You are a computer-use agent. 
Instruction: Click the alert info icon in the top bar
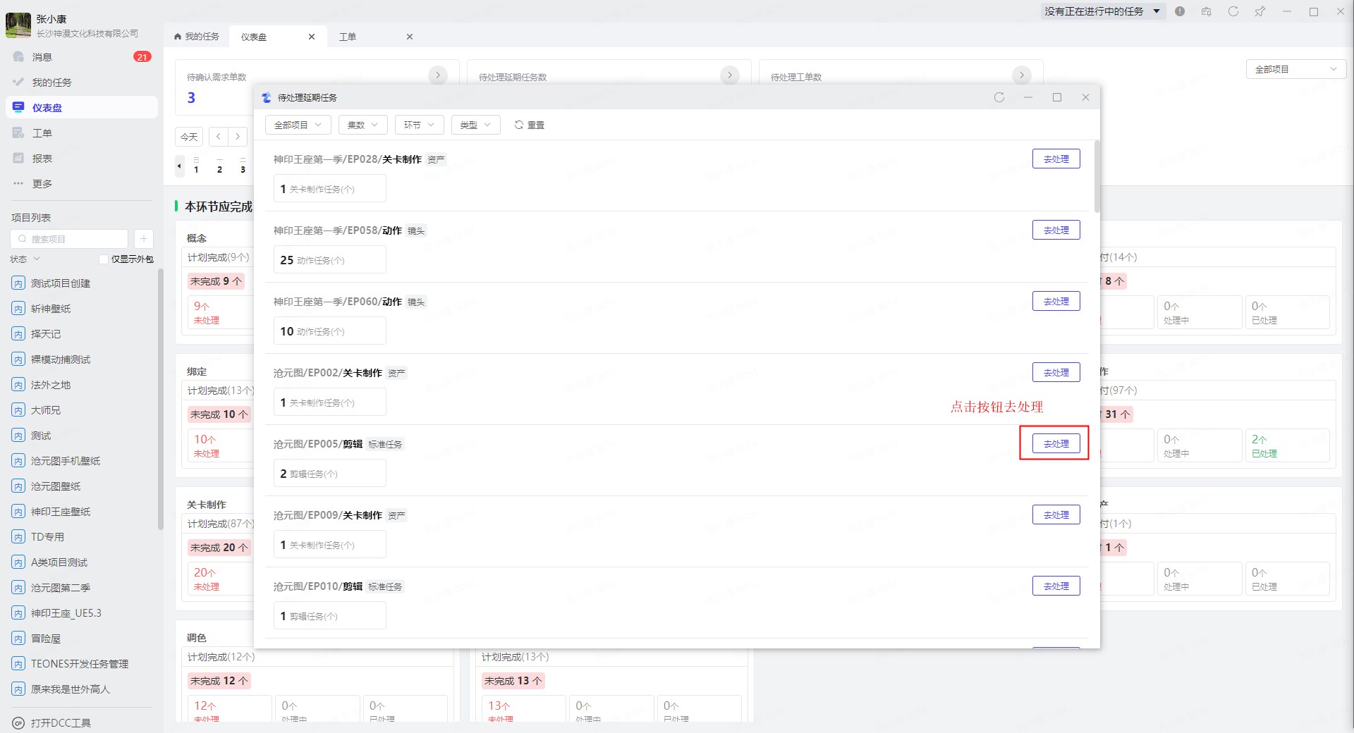[x=1180, y=11]
